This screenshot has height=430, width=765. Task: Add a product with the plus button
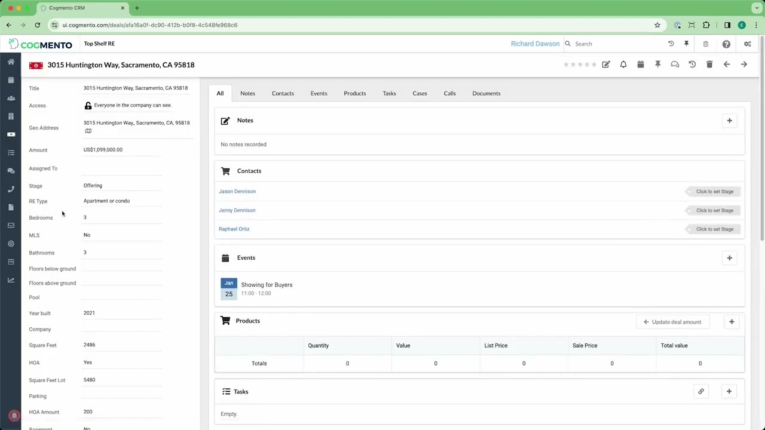point(732,322)
